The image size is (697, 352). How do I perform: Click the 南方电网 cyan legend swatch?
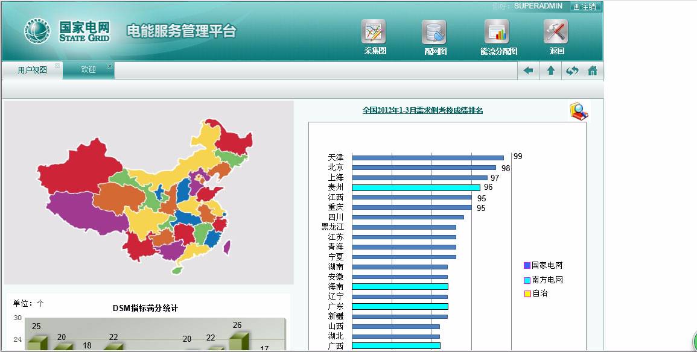tap(527, 280)
